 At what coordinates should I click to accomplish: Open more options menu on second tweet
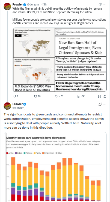[105, 104]
